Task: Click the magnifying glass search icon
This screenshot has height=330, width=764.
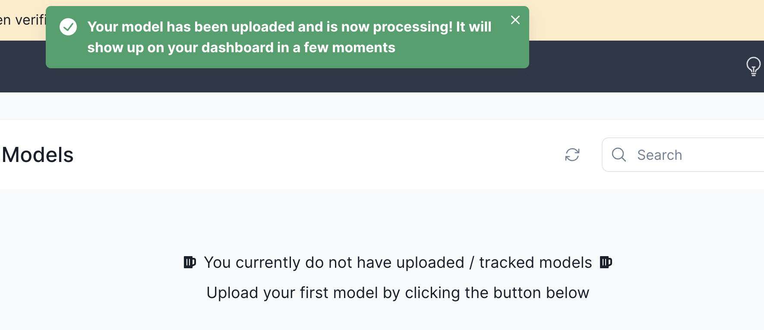Action: 619,155
